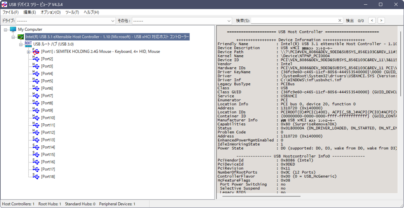Select the [Port7] tree row
Viewport: 404px width, 208px height.
click(x=47, y=96)
